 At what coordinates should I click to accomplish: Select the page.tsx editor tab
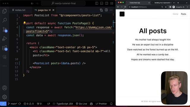point(42,10)
